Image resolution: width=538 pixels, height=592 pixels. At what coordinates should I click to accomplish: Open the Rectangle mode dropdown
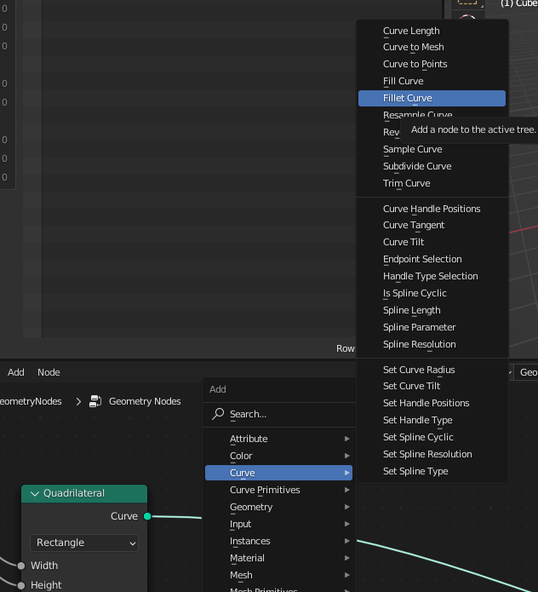point(84,543)
